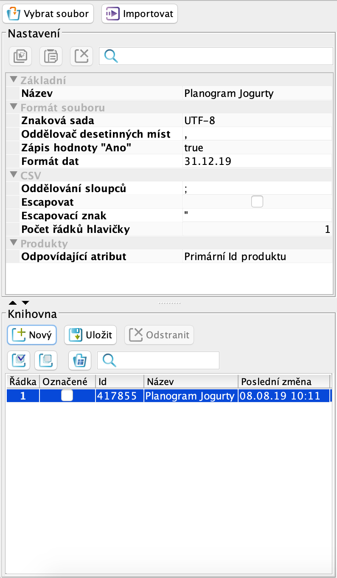This screenshot has width=337, height=578.
Task: Collapse the Produkty section
Action: click(14, 243)
